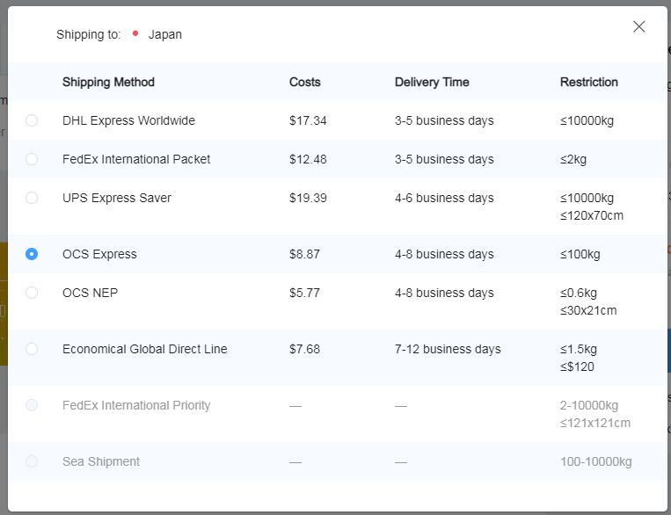The width and height of the screenshot is (671, 515).
Task: Click the disabled Sea Shipment radio
Action: coord(32,461)
